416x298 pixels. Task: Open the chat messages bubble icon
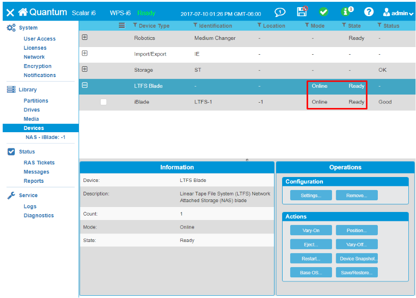coord(280,12)
